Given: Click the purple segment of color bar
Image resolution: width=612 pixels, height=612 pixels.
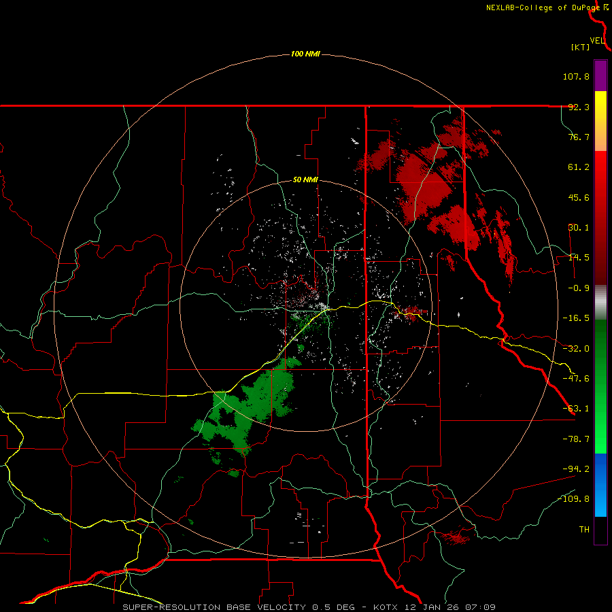Looking at the screenshot, I should 600,75.
